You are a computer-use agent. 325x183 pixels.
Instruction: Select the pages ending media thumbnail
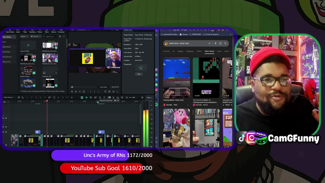pos(28,70)
